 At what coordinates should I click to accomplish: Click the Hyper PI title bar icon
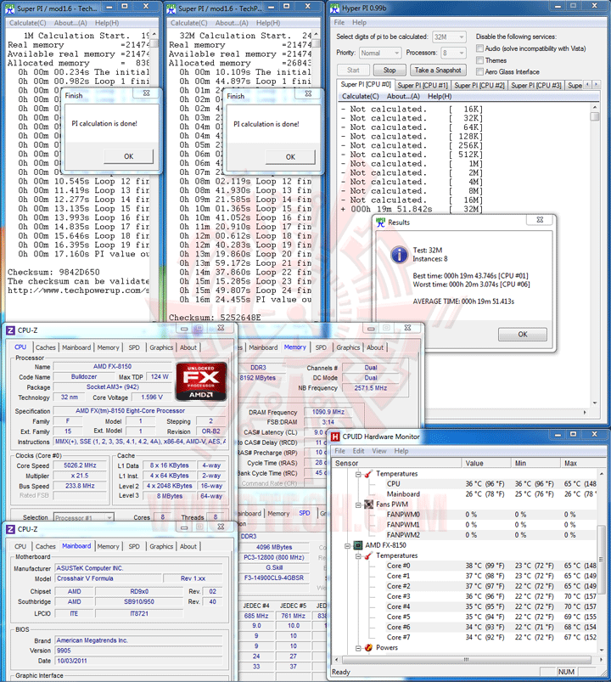pyautogui.click(x=334, y=8)
